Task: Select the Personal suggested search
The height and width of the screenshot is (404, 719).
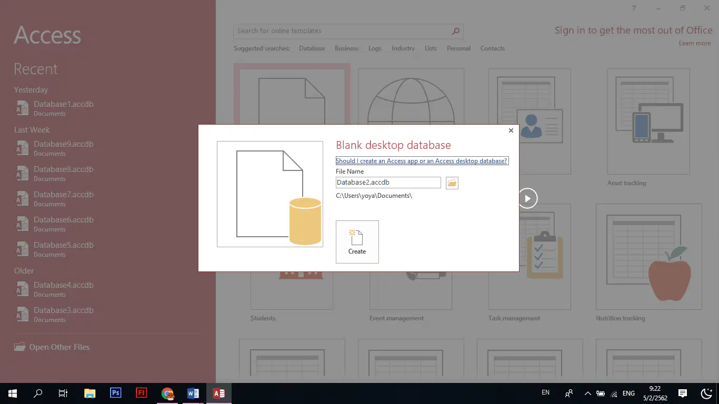Action: click(458, 48)
